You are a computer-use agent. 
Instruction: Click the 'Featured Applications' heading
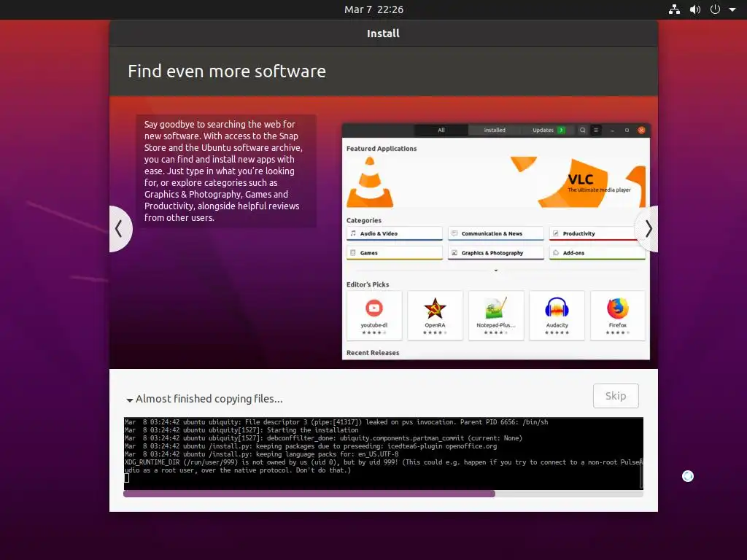[x=382, y=149]
